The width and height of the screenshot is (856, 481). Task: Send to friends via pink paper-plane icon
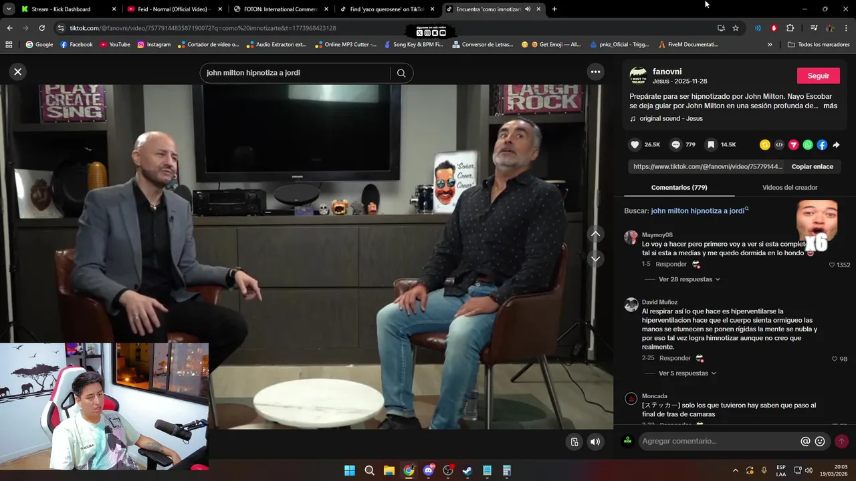(x=794, y=144)
